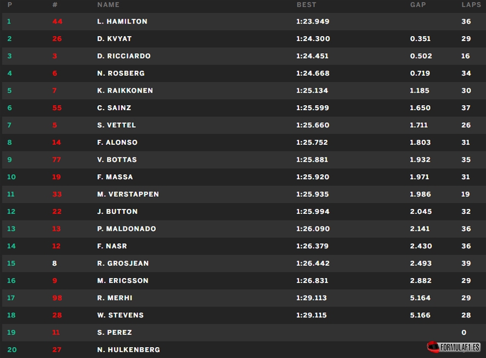Open D. Kvyat driver name

[x=115, y=39]
